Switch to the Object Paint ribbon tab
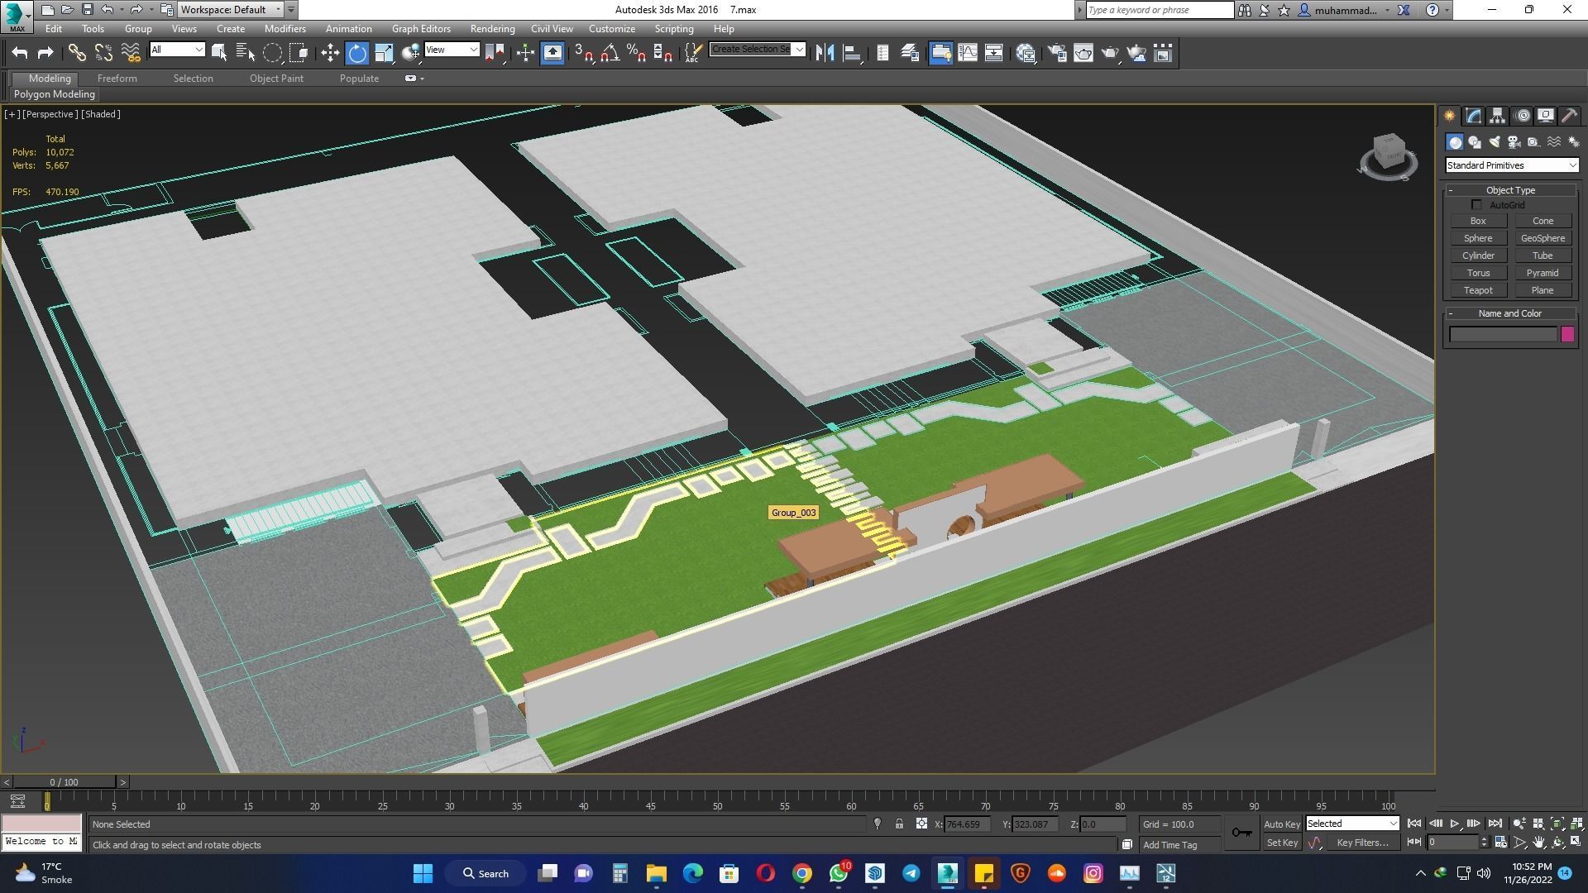 tap(276, 79)
